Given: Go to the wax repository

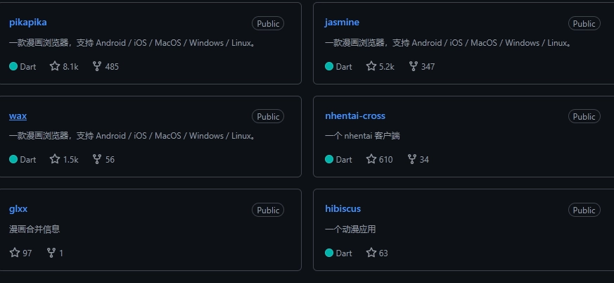Looking at the screenshot, I should click(x=18, y=115).
